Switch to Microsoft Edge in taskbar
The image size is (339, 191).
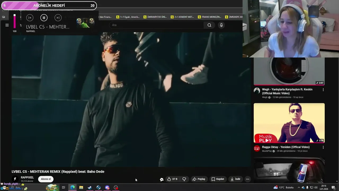[x=72, y=188]
